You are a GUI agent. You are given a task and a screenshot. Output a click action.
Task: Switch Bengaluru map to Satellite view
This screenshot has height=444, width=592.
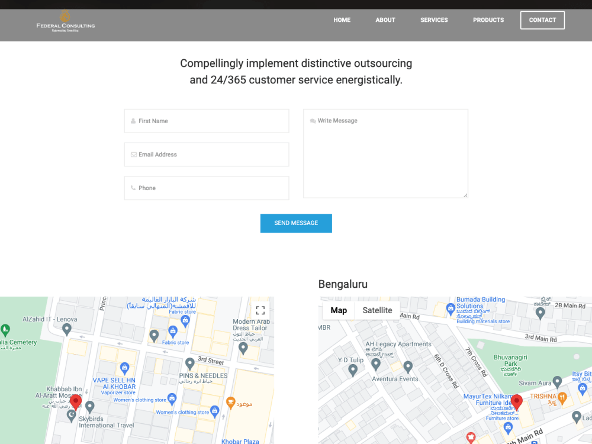coord(377,310)
